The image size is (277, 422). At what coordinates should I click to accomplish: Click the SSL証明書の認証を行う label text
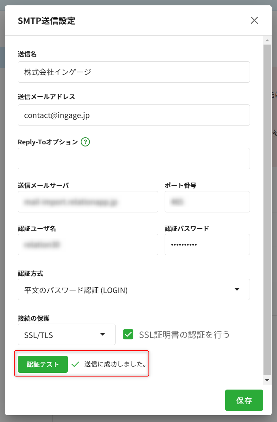click(184, 334)
